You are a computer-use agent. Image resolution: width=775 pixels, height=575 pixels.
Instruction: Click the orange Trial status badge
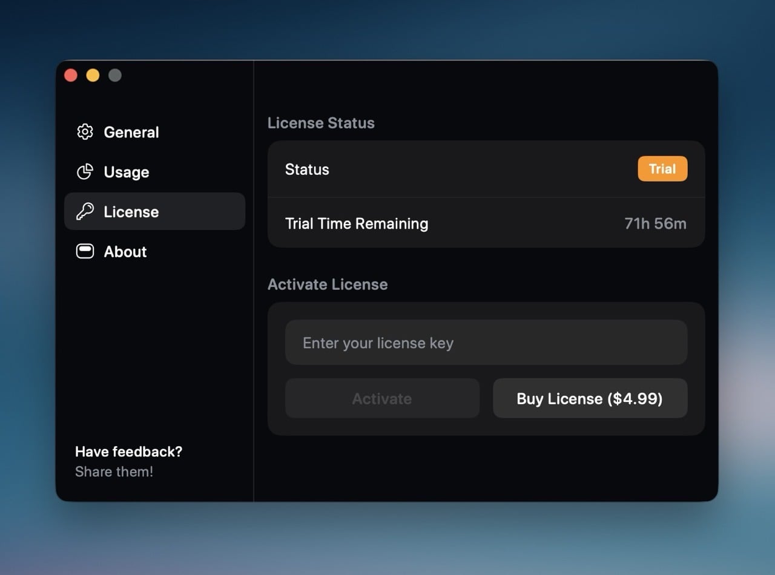pos(662,169)
